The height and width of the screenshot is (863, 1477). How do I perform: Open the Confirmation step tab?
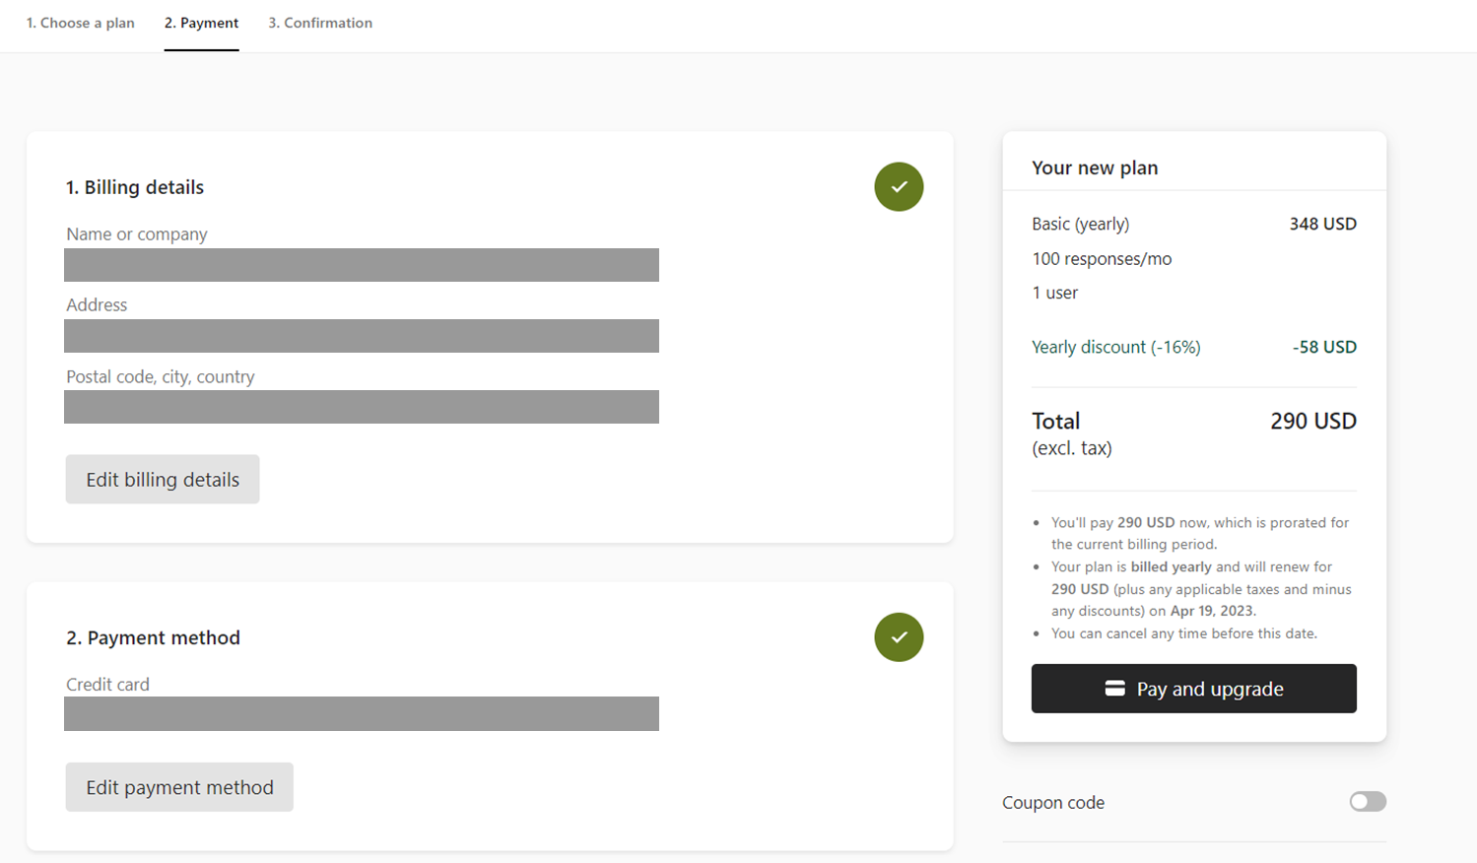(x=320, y=23)
